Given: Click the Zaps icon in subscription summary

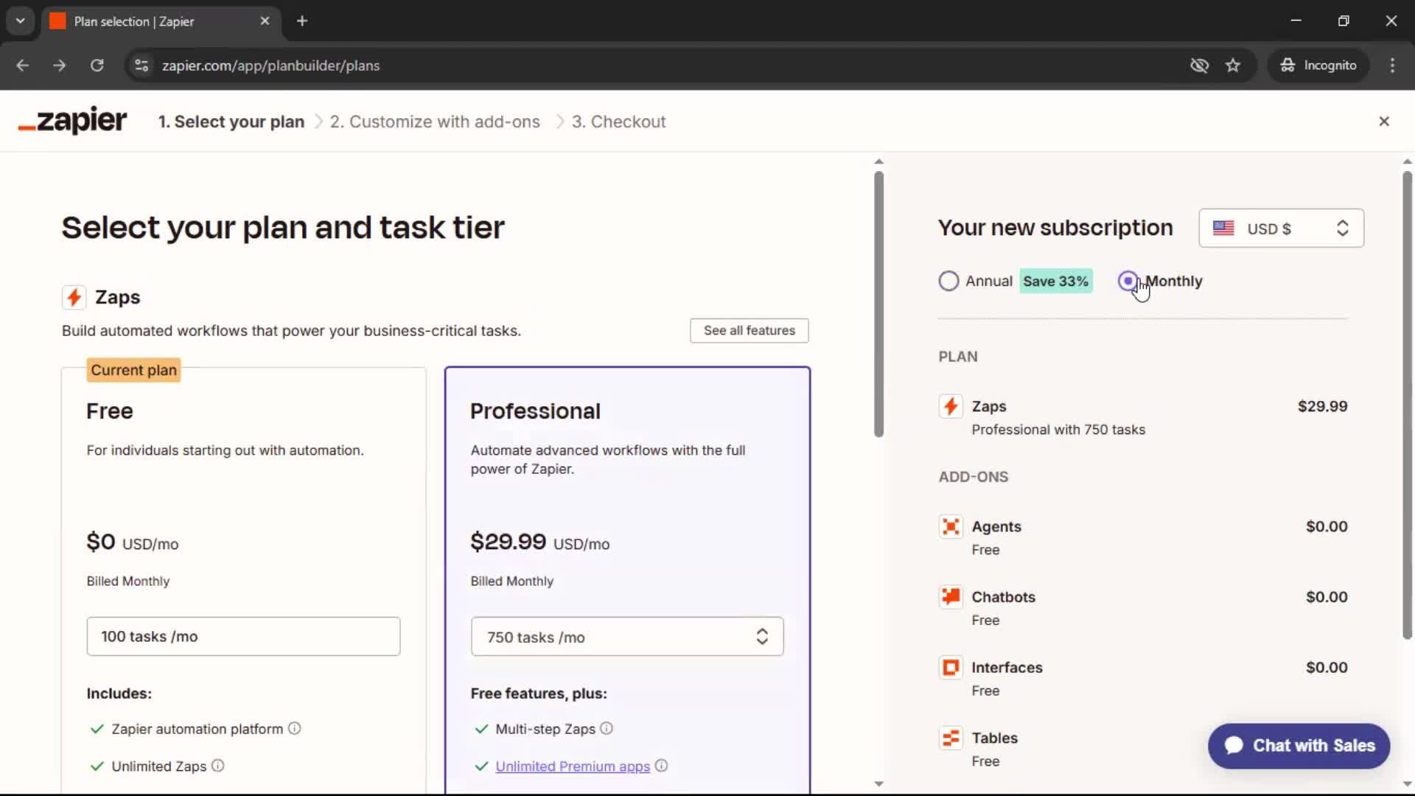Looking at the screenshot, I should (951, 406).
